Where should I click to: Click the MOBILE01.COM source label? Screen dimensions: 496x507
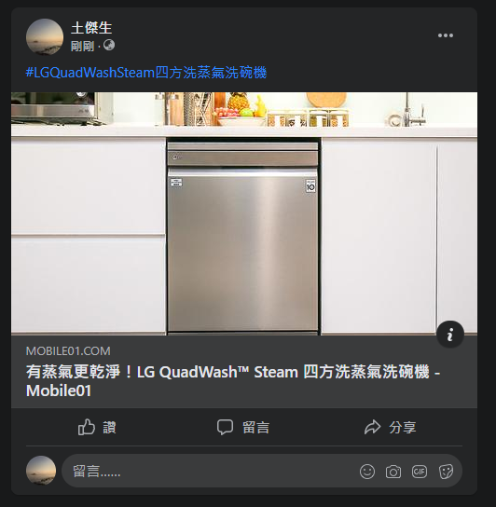(x=68, y=351)
